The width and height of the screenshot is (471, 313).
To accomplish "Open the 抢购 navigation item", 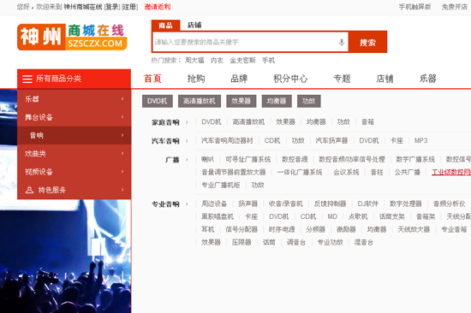I will click(x=196, y=79).
